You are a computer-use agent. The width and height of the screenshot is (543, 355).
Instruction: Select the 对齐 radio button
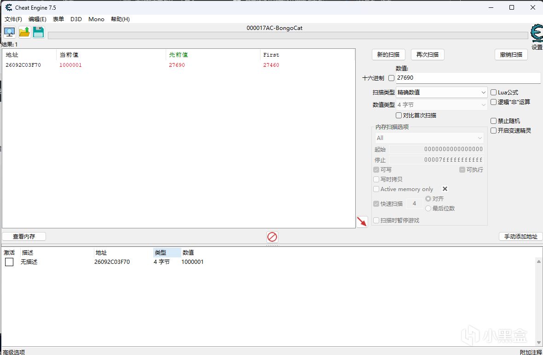(x=428, y=199)
